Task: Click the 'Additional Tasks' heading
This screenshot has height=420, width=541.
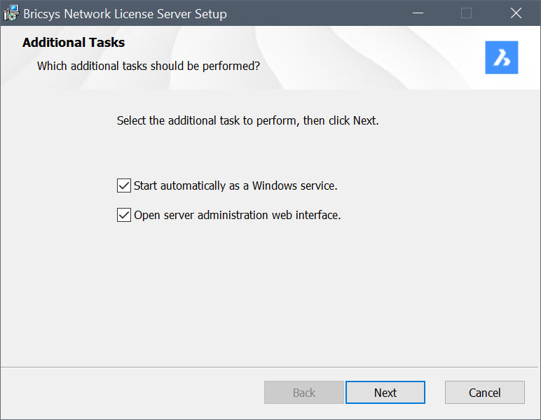Action: [74, 43]
